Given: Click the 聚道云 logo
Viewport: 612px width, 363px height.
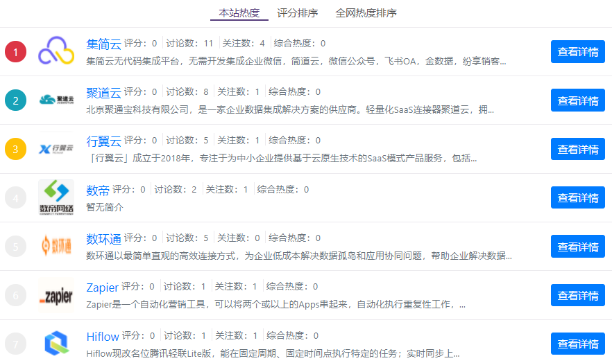Looking at the screenshot, I should click(56, 100).
